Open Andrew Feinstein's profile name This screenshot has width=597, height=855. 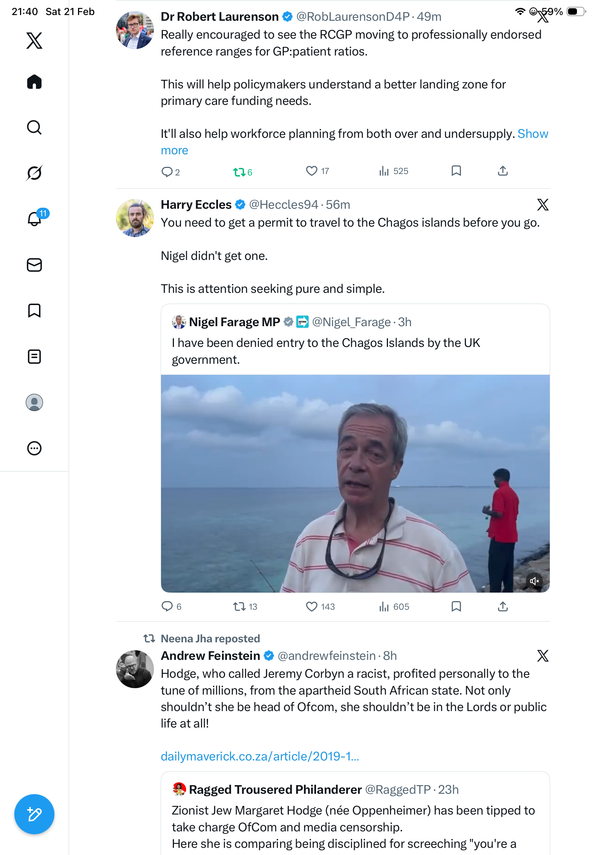pyautogui.click(x=210, y=656)
